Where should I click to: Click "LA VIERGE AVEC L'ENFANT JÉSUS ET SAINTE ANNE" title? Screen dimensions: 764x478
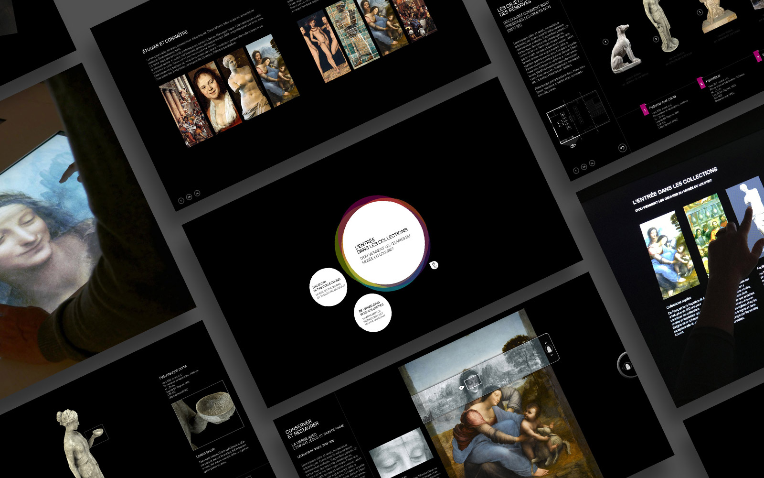coord(318,436)
